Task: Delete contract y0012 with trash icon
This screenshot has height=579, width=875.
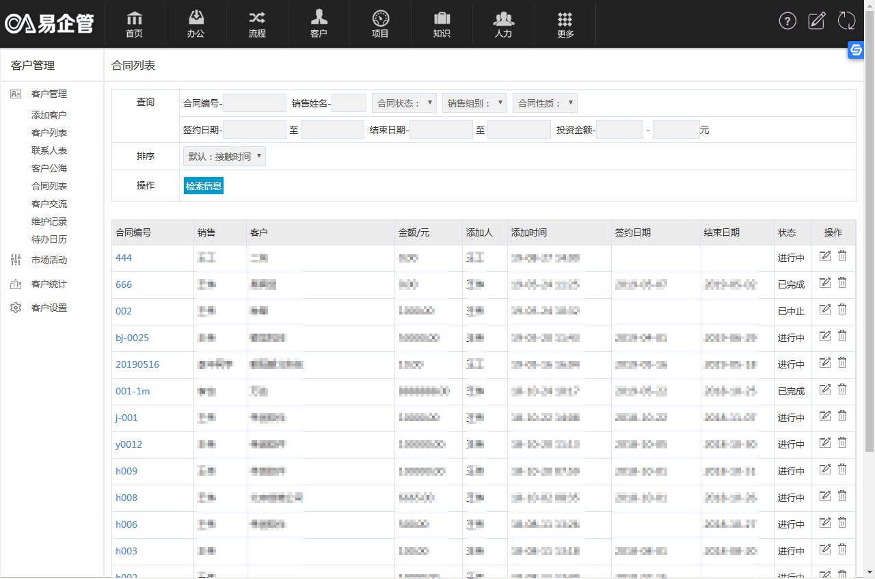Action: [x=842, y=442]
